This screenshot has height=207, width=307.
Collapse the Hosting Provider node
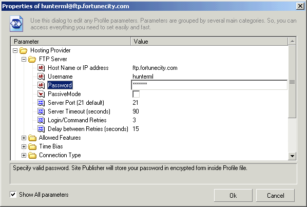(15, 50)
